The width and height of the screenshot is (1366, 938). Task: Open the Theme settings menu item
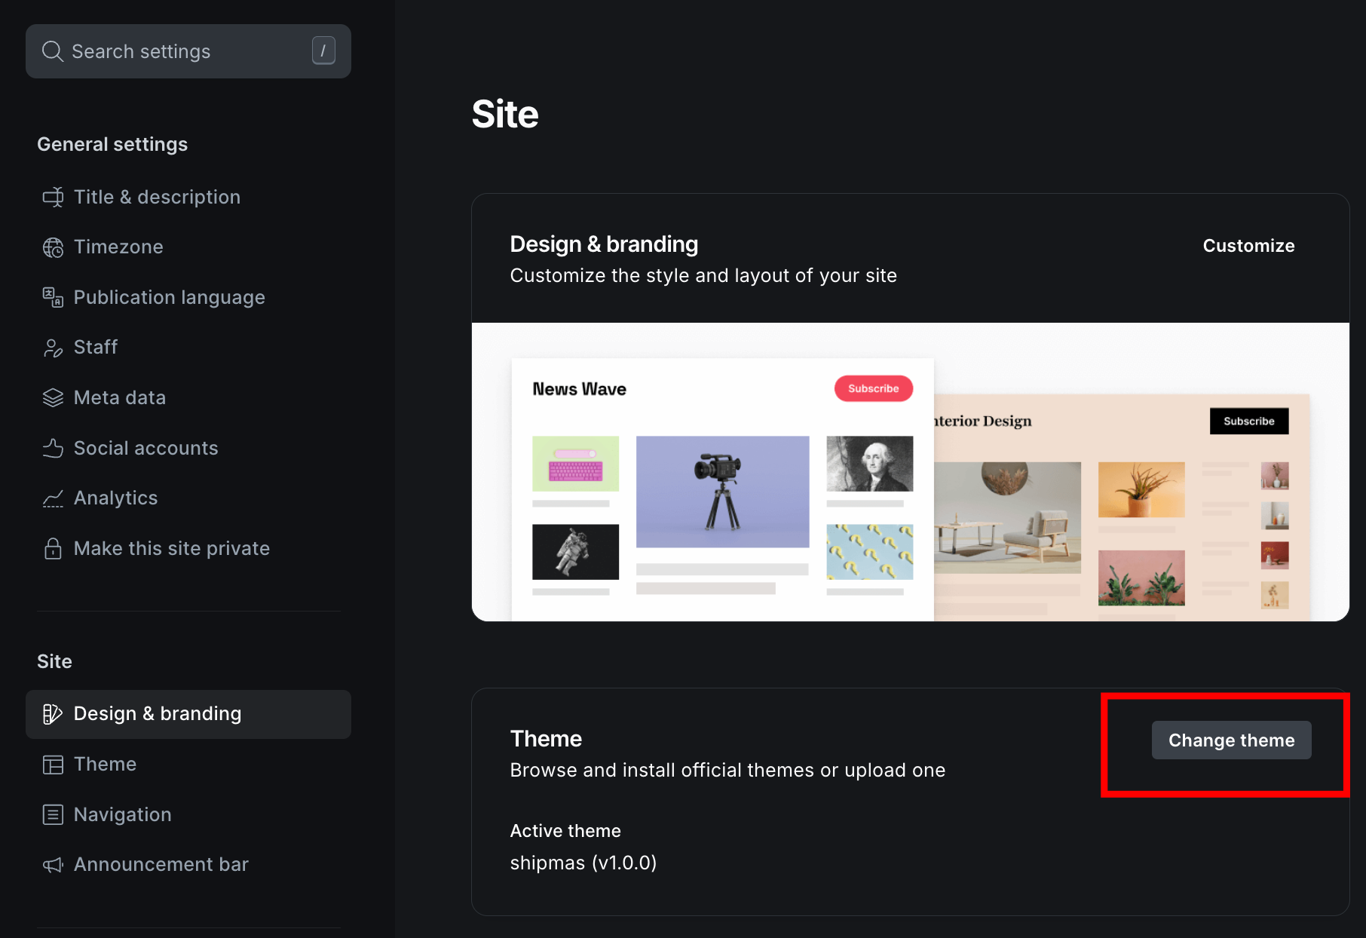coord(105,764)
